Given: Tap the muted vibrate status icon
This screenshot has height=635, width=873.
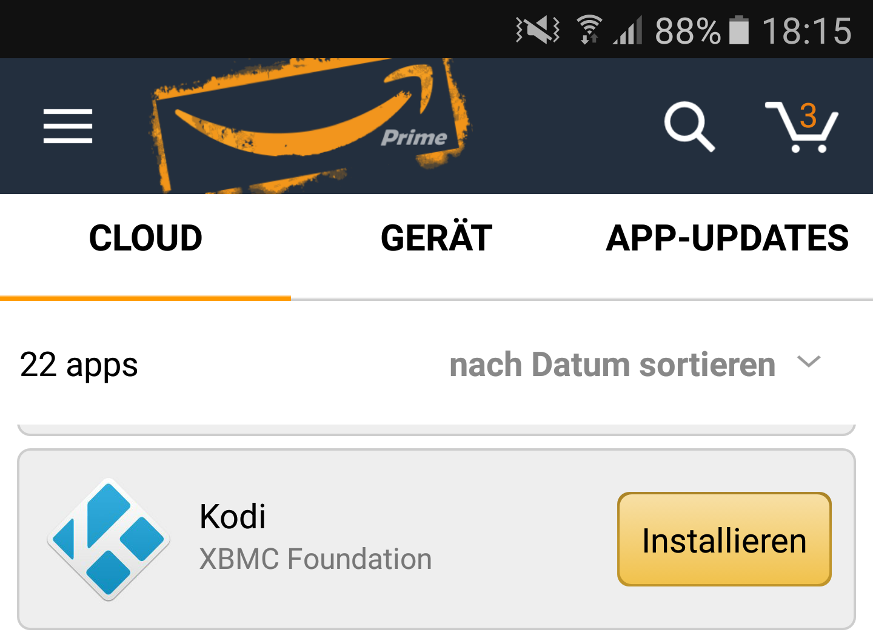Looking at the screenshot, I should (537, 30).
